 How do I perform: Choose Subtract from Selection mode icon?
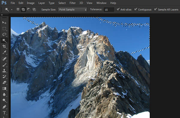pos(28,9)
